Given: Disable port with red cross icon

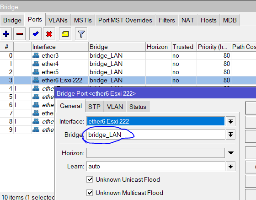Looking at the screenshot, I should tap(49, 34).
